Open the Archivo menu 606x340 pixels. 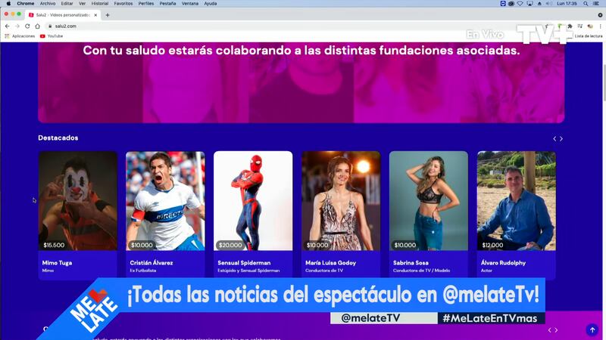(48, 4)
